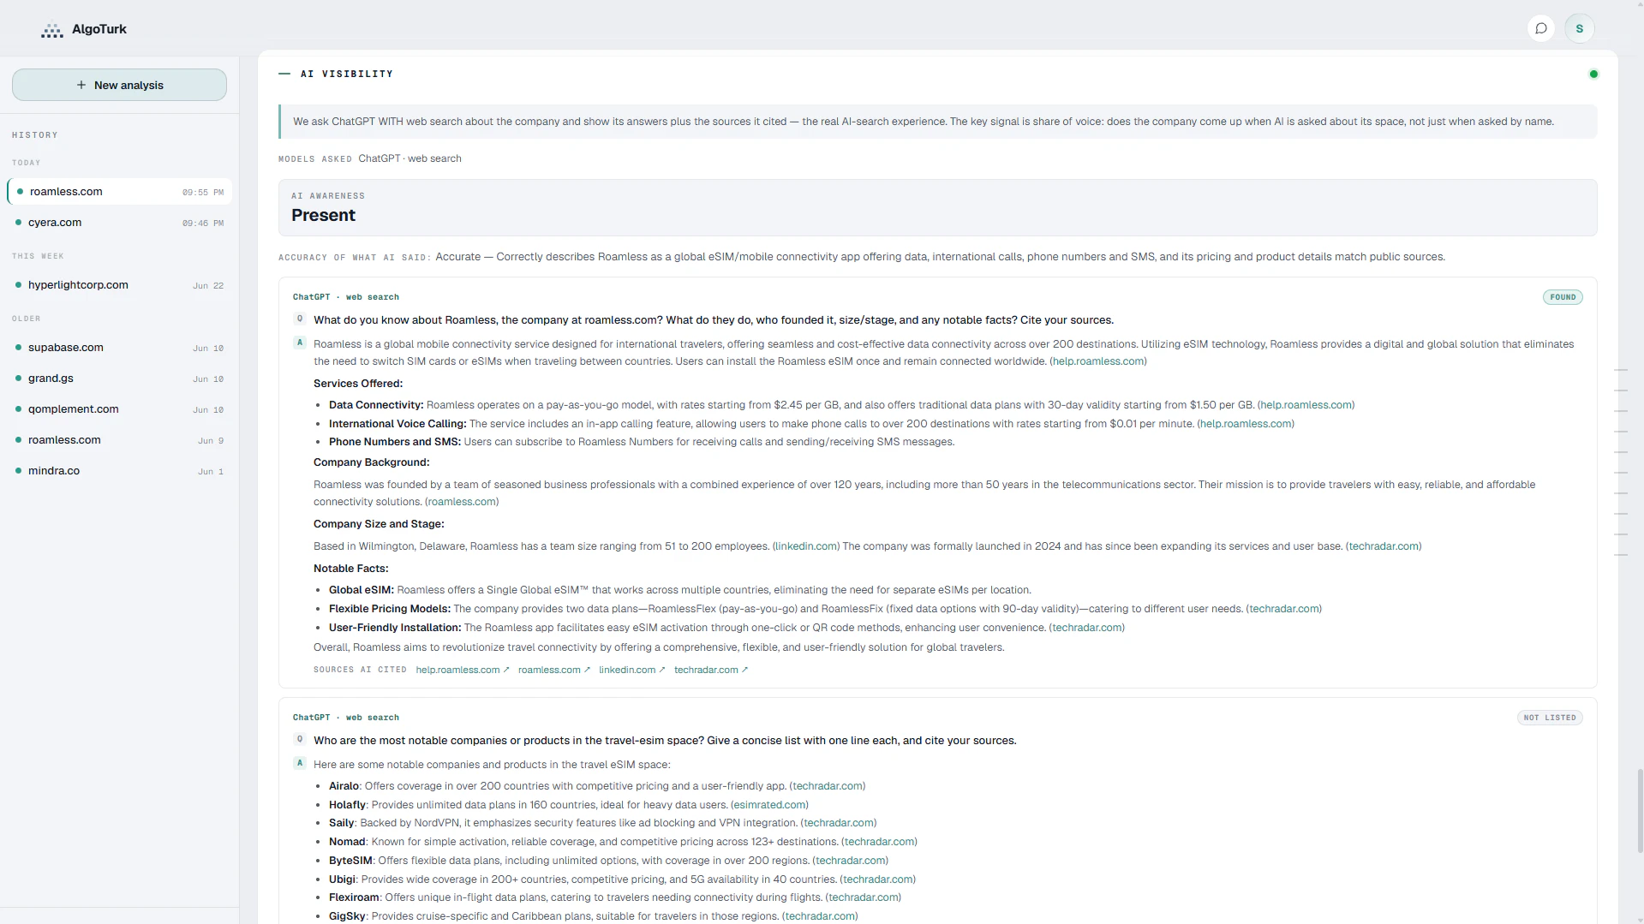Open the qomplement.com analysis
Viewport: 1644px width, 924px height.
point(119,409)
